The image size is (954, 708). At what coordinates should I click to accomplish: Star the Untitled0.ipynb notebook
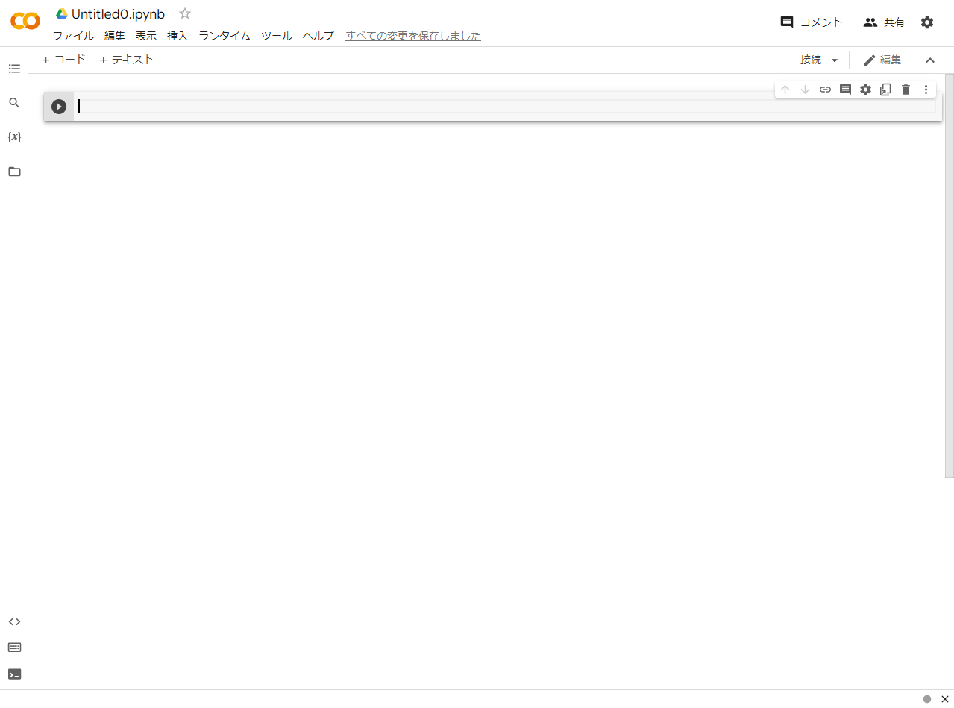185,13
